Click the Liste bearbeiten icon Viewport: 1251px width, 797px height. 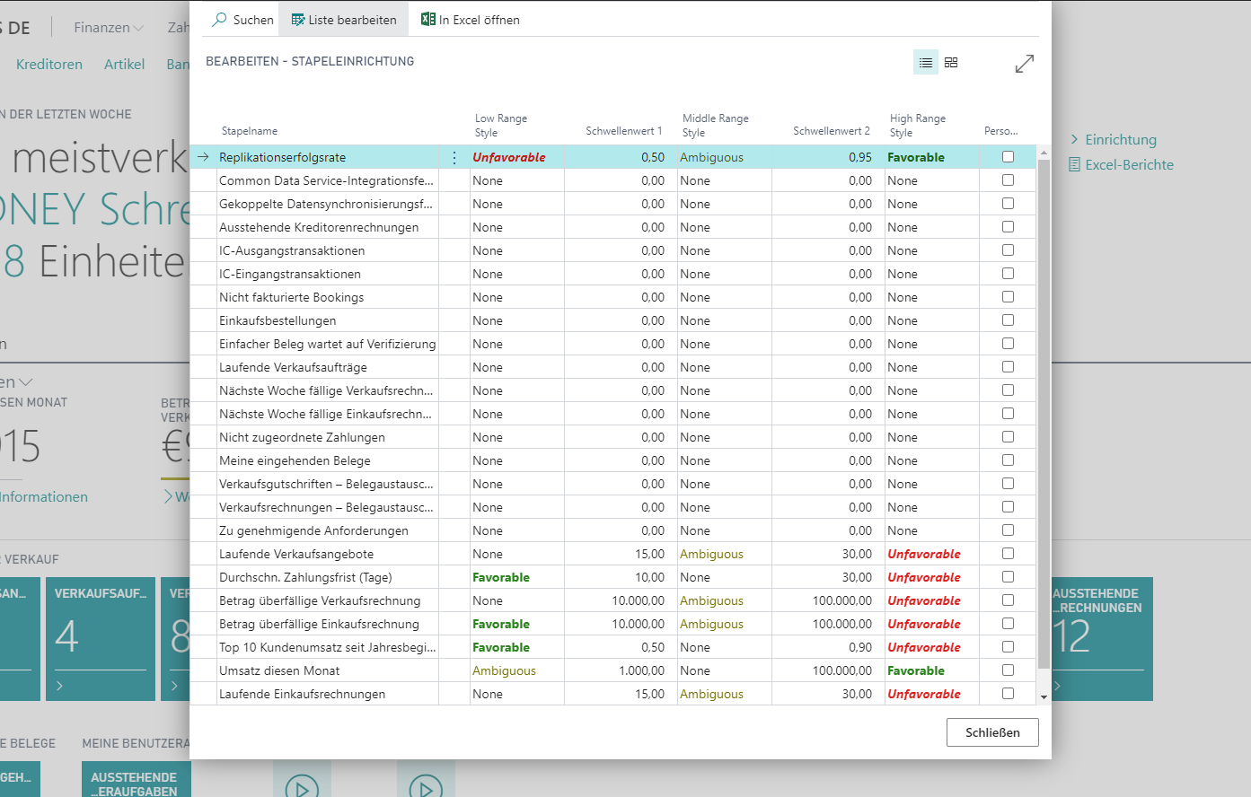pos(298,20)
